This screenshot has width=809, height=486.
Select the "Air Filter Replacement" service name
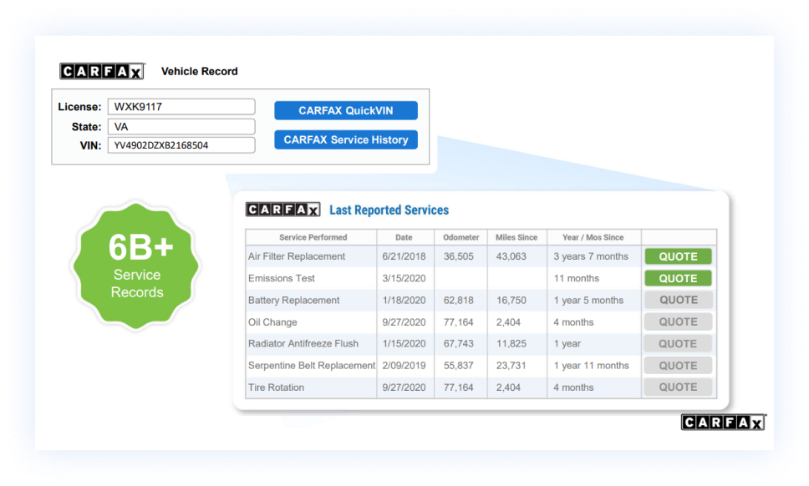(x=297, y=256)
